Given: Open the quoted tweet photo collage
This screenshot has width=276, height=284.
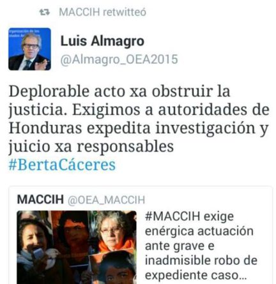Looking at the screenshot, I should click(77, 247).
